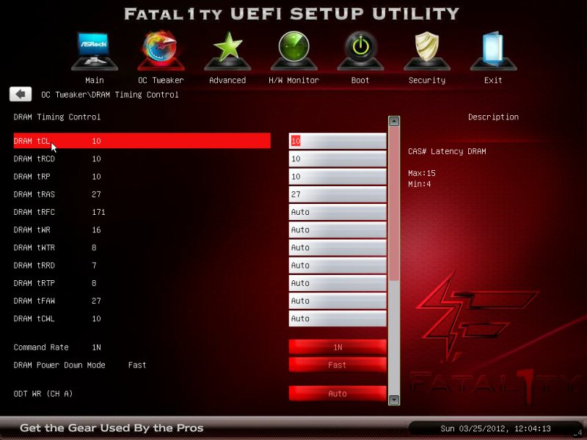Open the Security shield icon
This screenshot has width=587, height=440.
point(427,51)
